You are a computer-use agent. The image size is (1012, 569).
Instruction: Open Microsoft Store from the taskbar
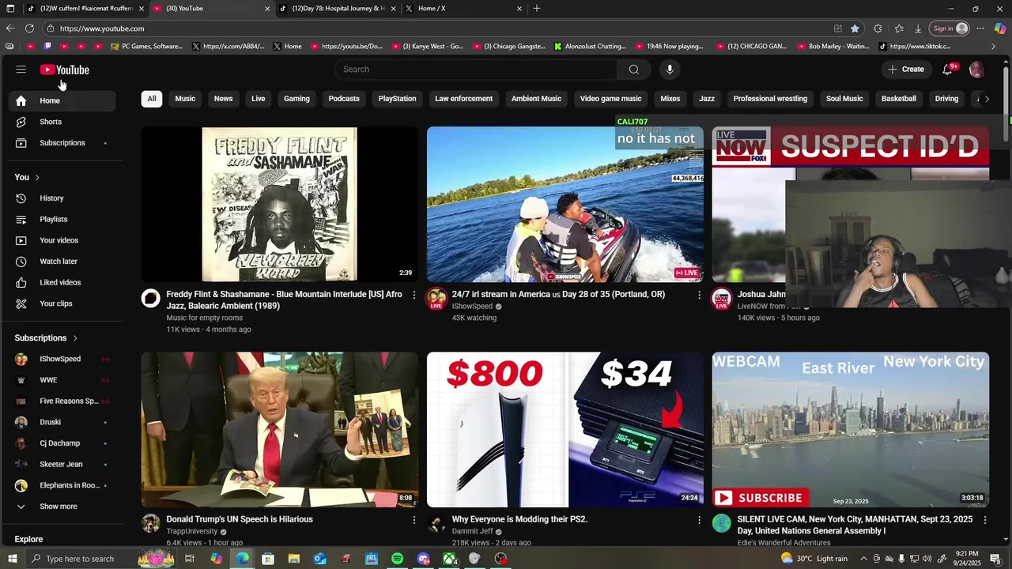(x=268, y=559)
